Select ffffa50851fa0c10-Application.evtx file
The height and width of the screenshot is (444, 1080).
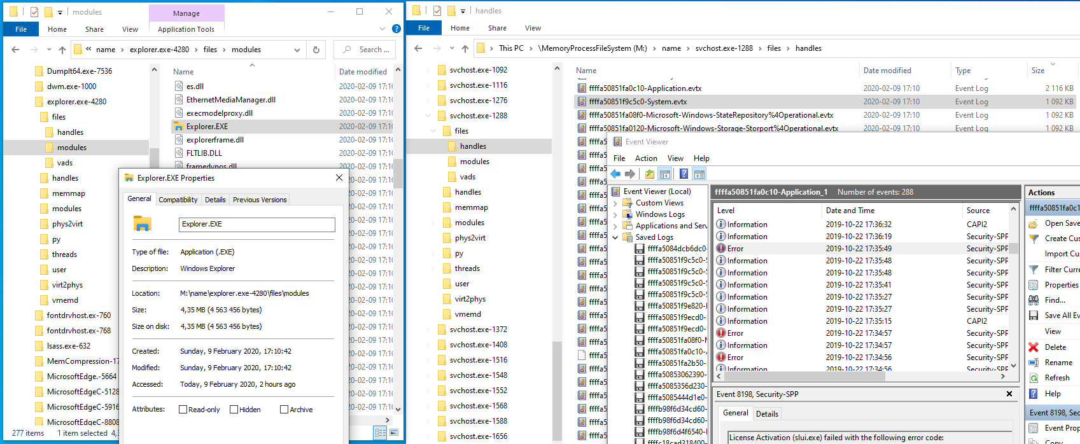pyautogui.click(x=645, y=88)
